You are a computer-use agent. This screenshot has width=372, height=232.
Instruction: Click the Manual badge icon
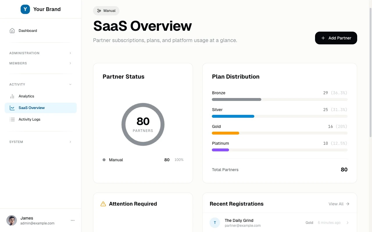[99, 11]
